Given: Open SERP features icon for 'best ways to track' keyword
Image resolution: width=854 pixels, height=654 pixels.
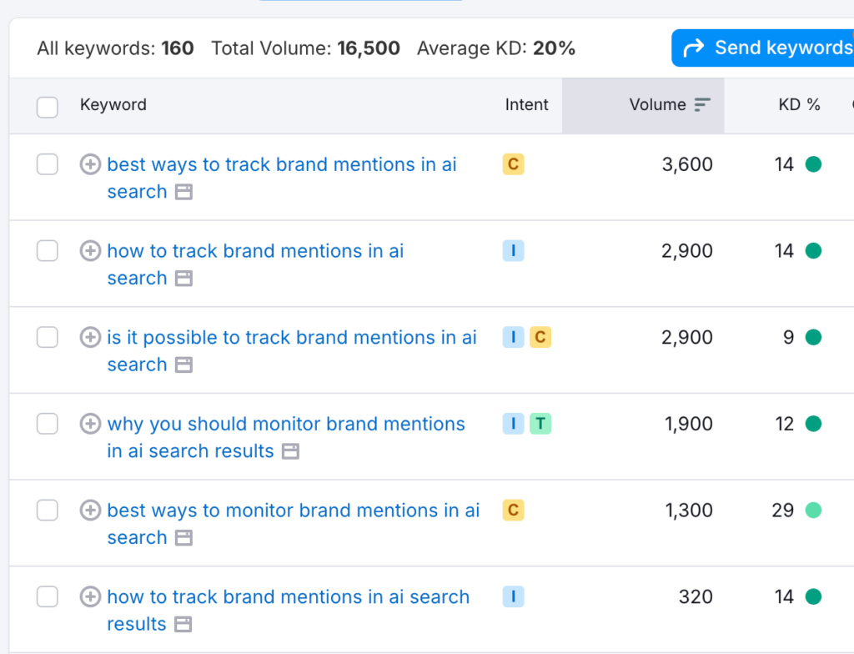Looking at the screenshot, I should (x=183, y=193).
